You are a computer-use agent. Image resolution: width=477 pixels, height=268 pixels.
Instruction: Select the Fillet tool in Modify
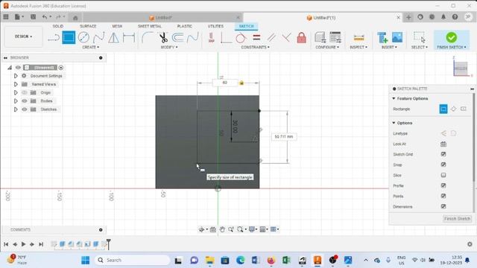pos(148,38)
